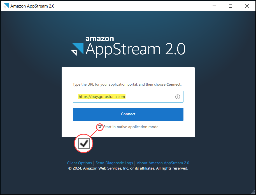Open Client Options
The height and width of the screenshot is (195, 256).
point(79,163)
